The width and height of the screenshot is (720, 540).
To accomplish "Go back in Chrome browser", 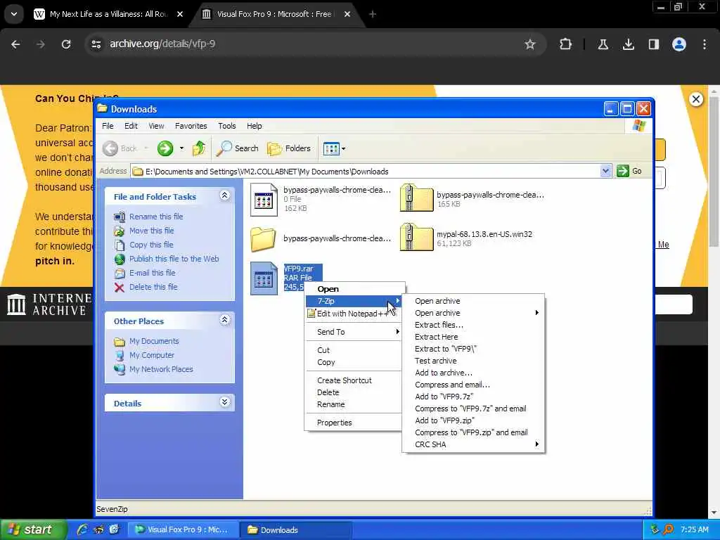I will point(15,44).
